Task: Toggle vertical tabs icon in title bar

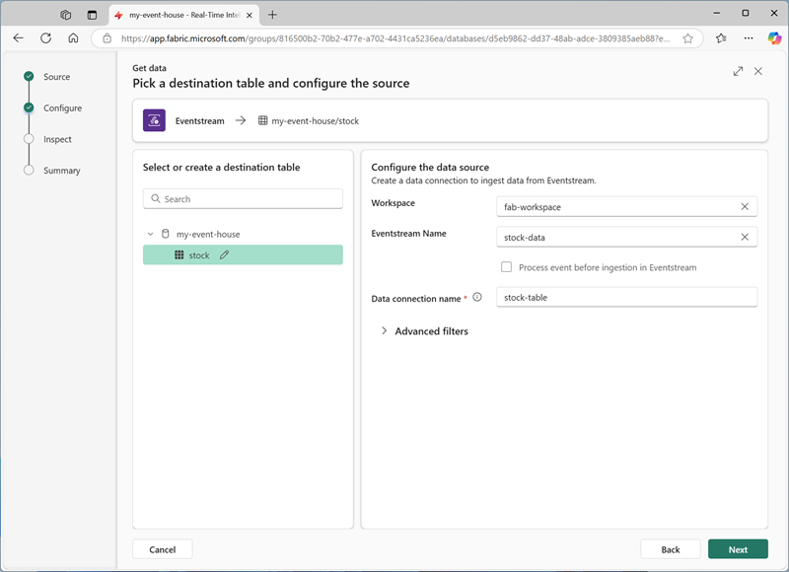Action: click(x=92, y=15)
